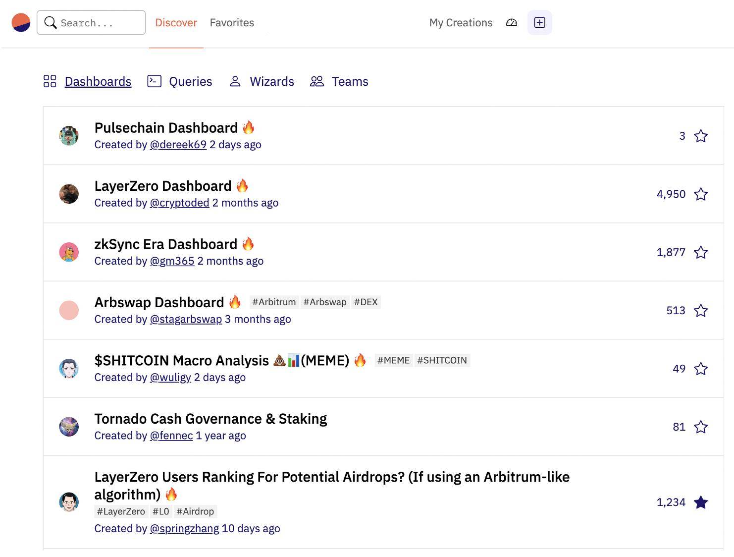Star Tornado Cash Governance & Staking
Screen dimensions: 734x557
tap(701, 427)
